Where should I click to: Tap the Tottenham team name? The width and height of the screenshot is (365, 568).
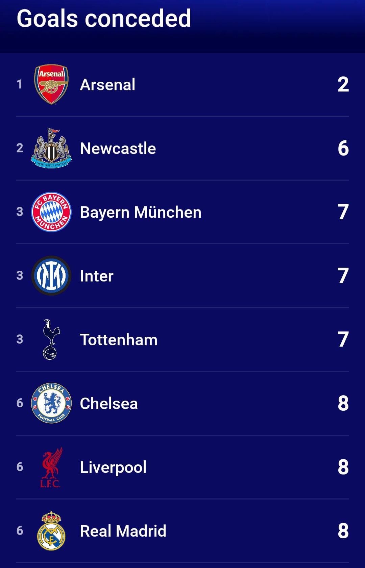119,340
